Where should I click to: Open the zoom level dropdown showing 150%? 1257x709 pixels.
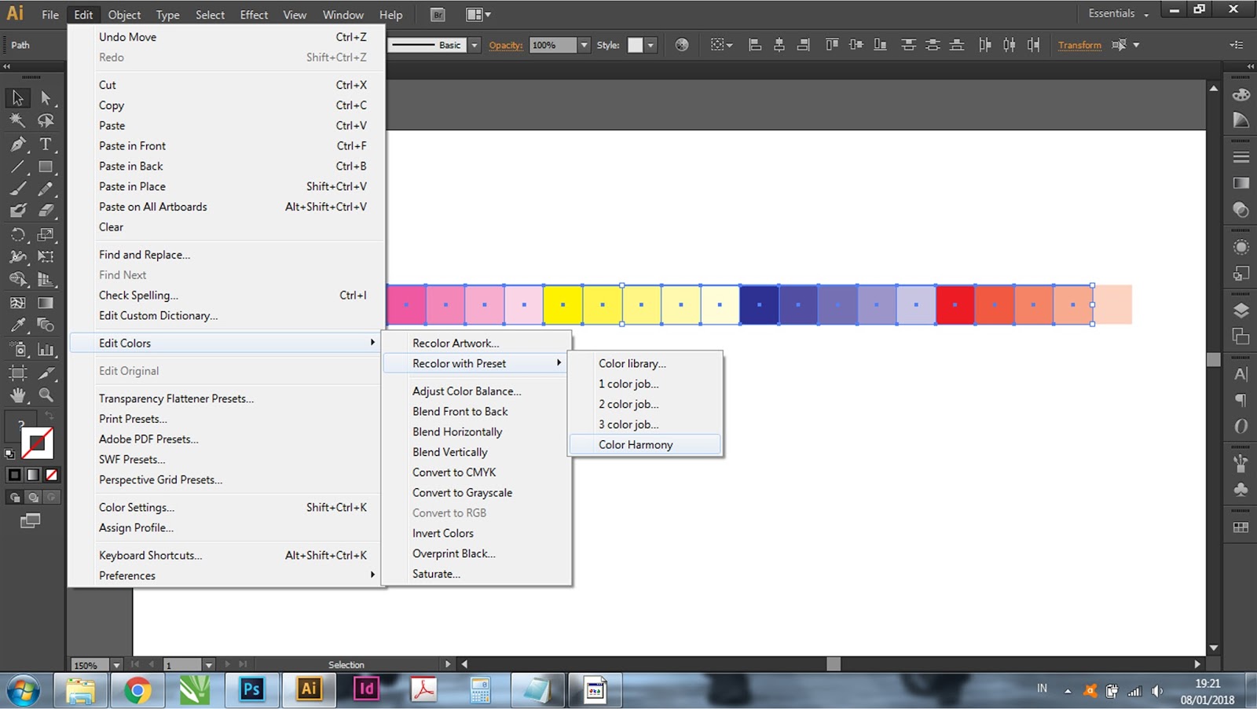115,664
